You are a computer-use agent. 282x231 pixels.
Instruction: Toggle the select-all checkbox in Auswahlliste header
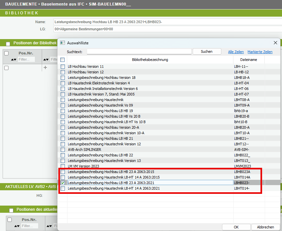(x=62, y=60)
